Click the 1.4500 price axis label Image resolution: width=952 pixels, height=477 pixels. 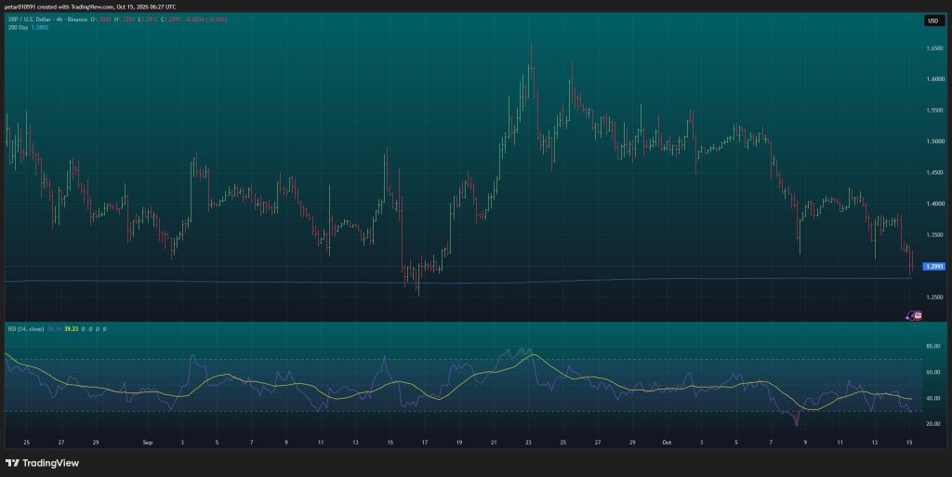(933, 173)
